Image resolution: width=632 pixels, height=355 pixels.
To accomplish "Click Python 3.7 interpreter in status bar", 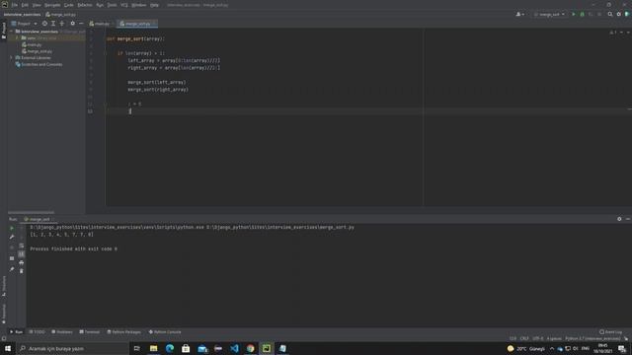I will click(x=592, y=339).
